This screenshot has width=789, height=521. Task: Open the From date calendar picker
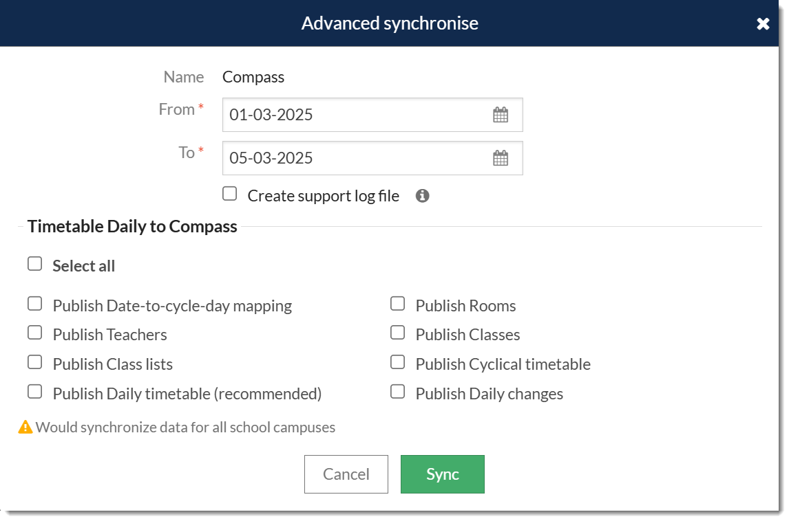point(501,115)
